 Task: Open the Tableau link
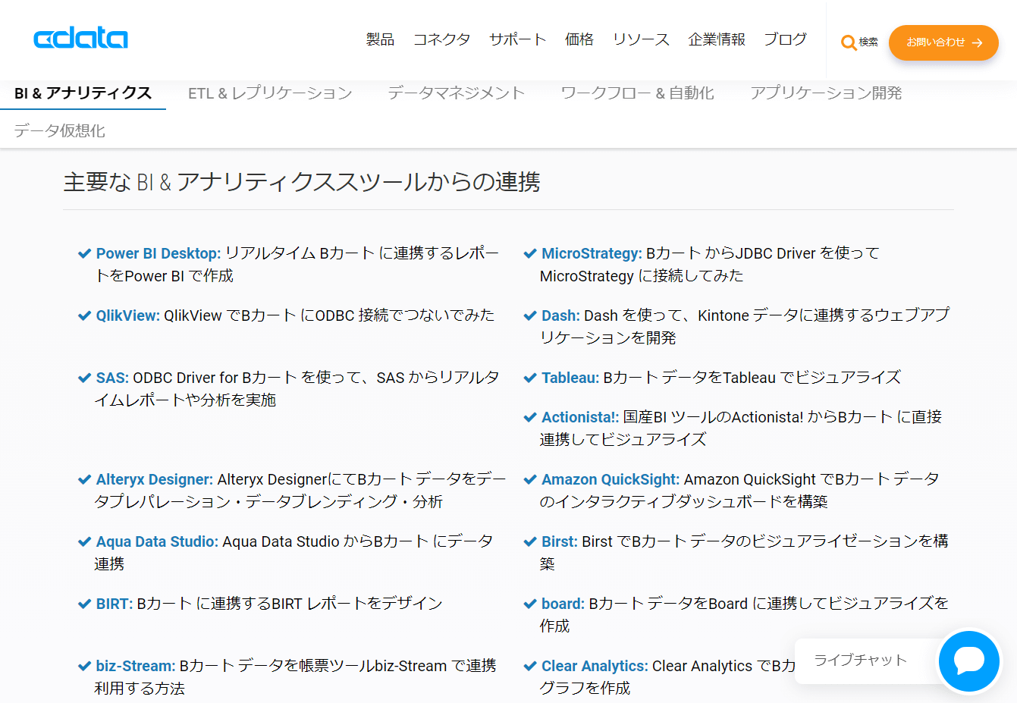(x=570, y=378)
